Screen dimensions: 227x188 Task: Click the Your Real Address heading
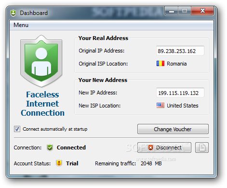(x=103, y=38)
